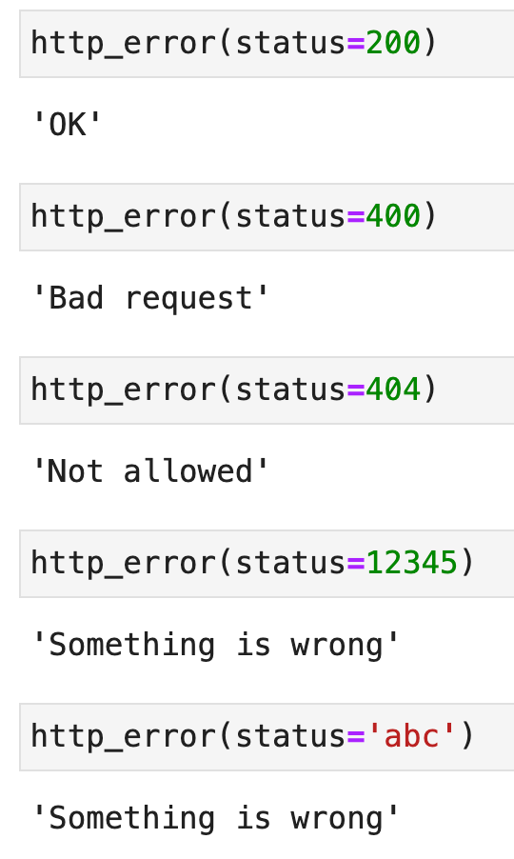Click the word status in the 404 cell
Image resolution: width=514 pixels, height=859 pixels.
(290, 390)
